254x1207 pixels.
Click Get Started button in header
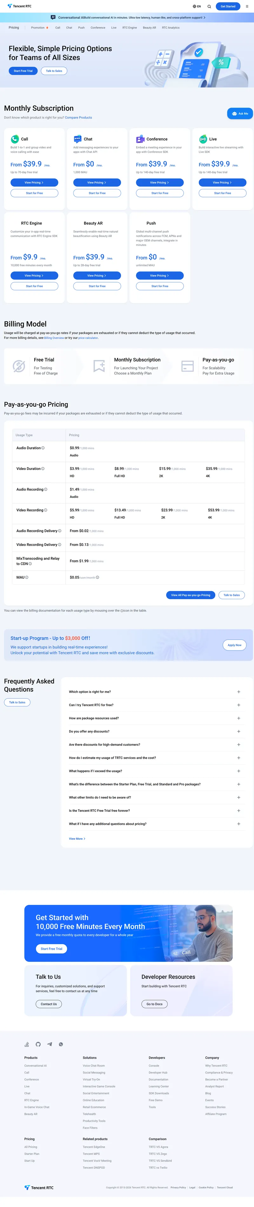(x=228, y=7)
